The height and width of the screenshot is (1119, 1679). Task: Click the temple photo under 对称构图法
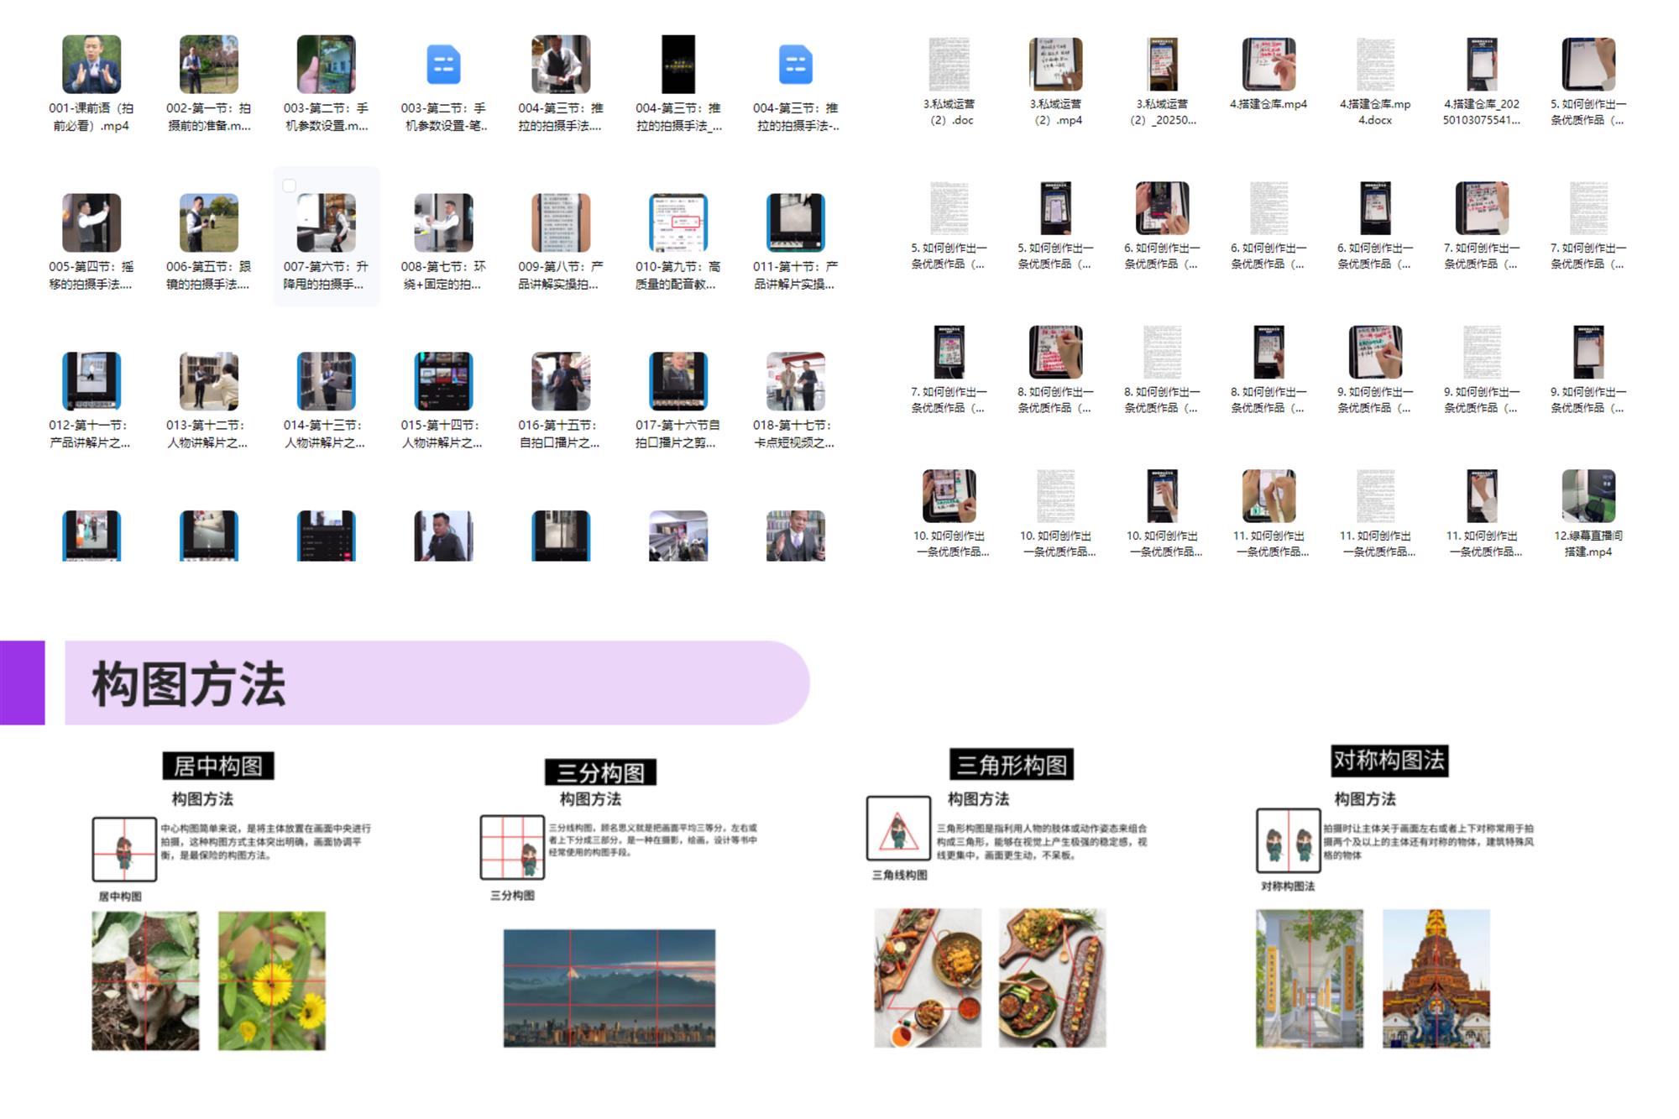pyautogui.click(x=1436, y=979)
